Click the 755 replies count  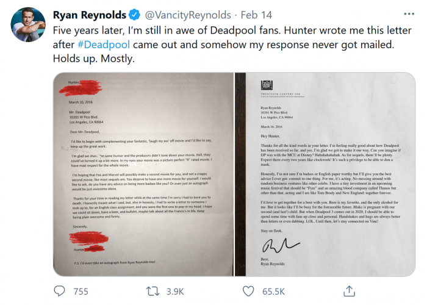coord(80,292)
